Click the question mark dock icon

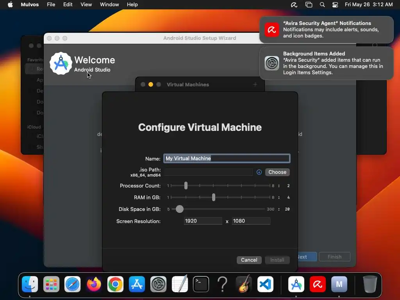(222, 284)
